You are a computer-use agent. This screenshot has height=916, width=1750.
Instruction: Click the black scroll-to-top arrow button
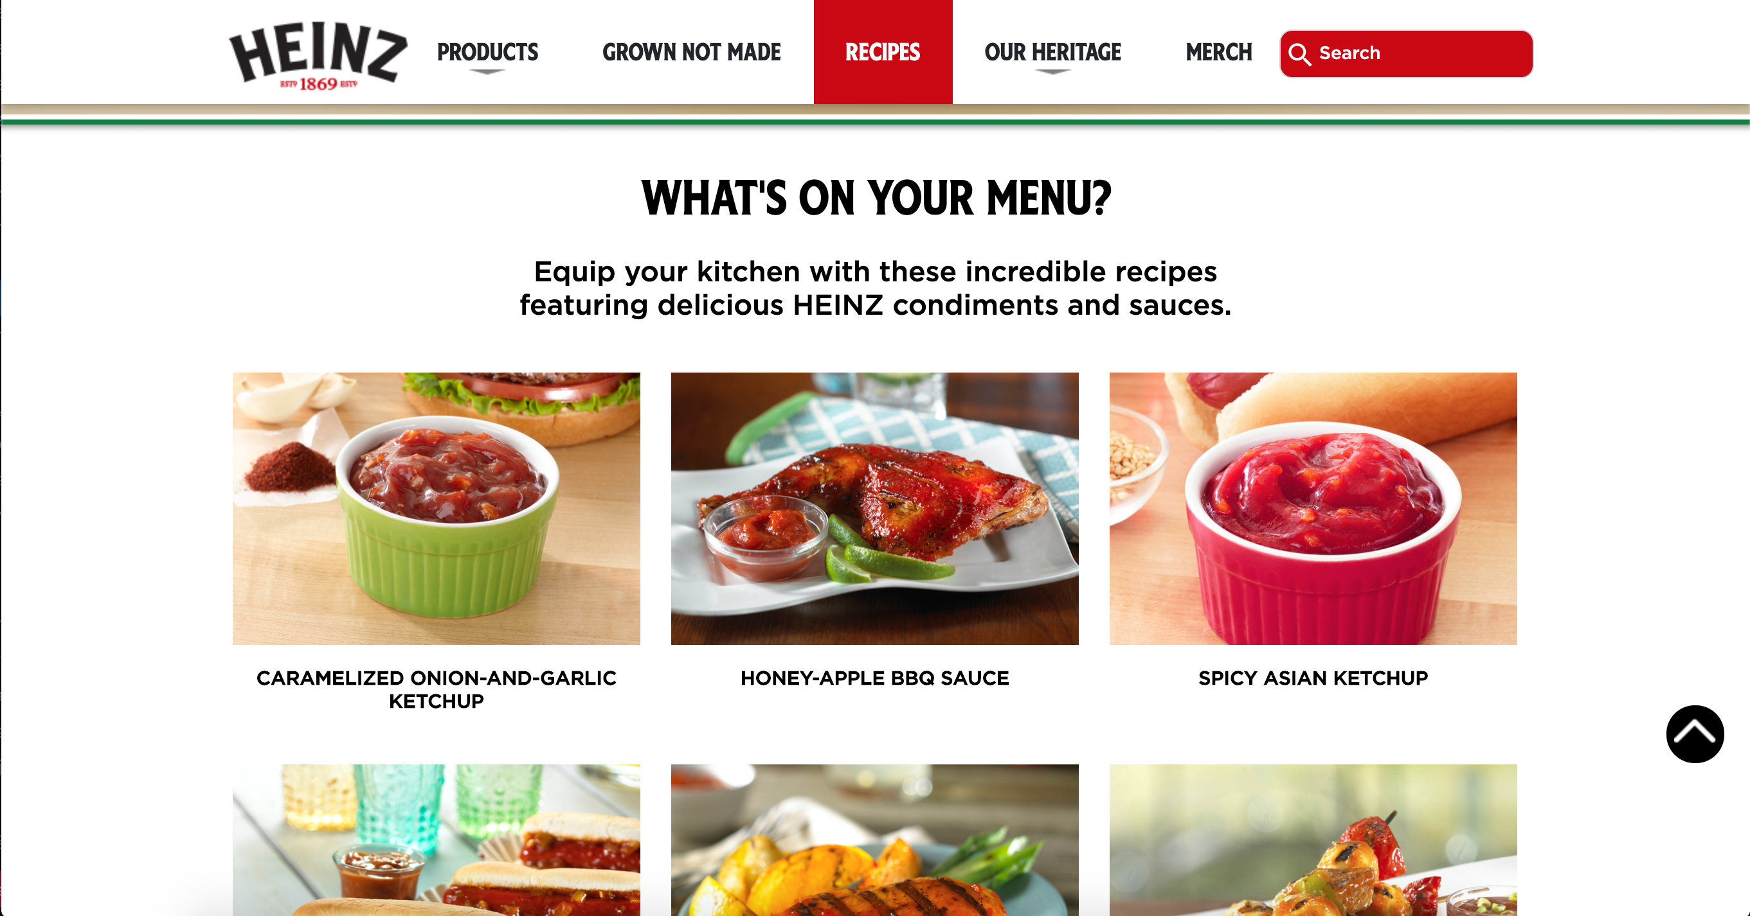pos(1694,734)
